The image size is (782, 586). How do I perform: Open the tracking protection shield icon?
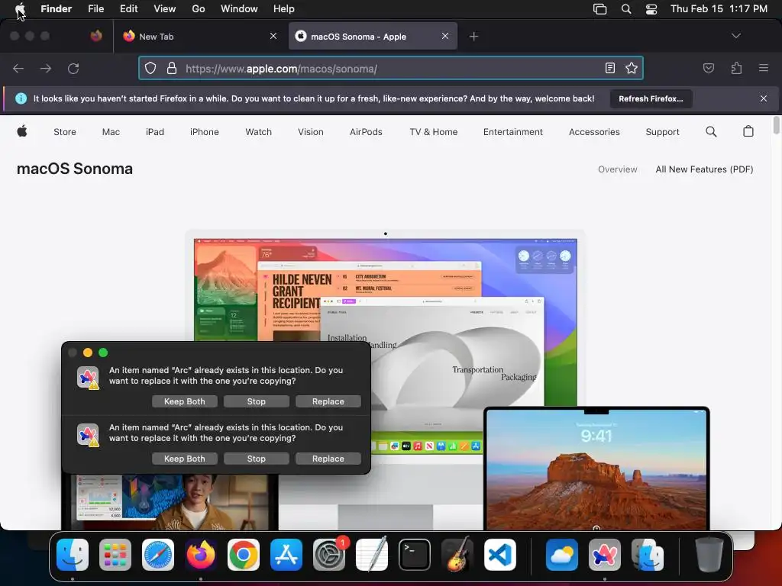coord(150,68)
